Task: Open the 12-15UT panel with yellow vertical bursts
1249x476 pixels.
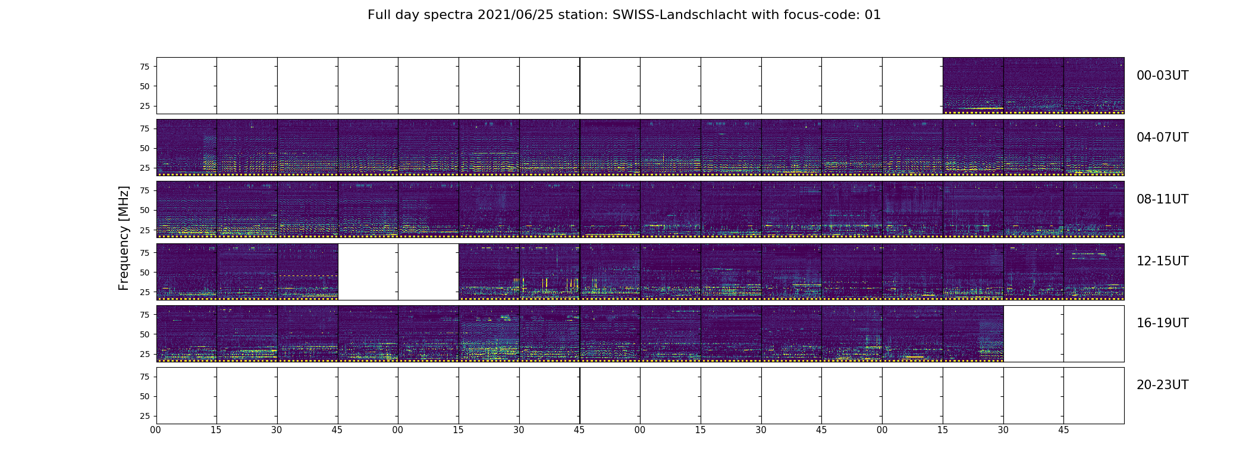Action: tap(550, 272)
